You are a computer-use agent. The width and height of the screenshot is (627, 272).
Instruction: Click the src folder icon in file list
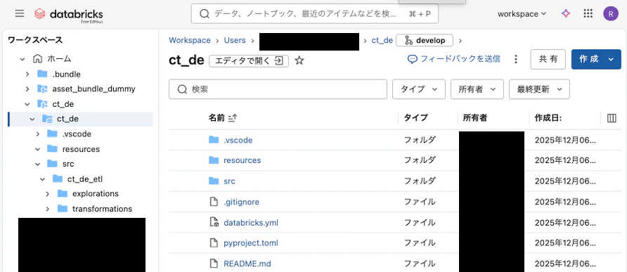[214, 181]
